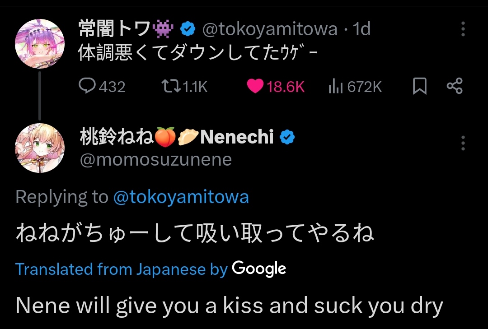Click the verified badge next to Nenechi
This screenshot has width=488, height=329.
point(287,137)
